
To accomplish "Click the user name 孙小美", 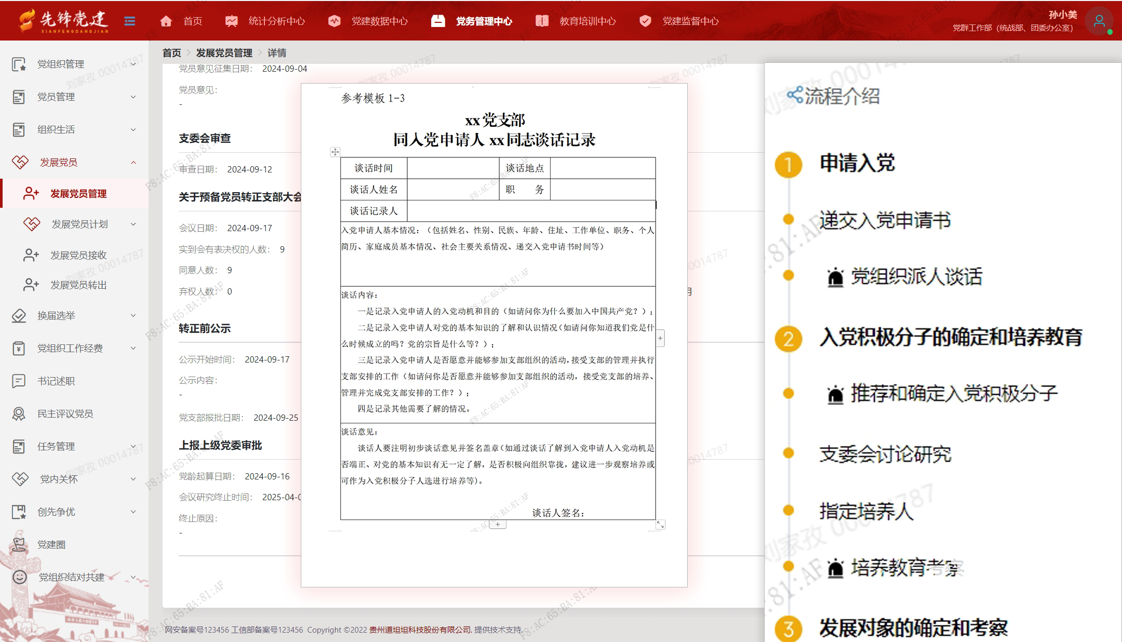I will coord(1063,15).
